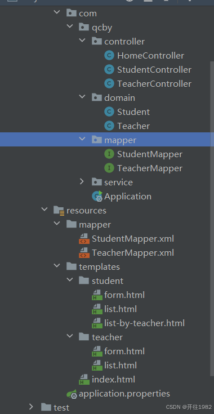Image resolution: width=214 pixels, height=414 pixels.
Task: Select TeacherController in the tree
Action: (x=154, y=84)
